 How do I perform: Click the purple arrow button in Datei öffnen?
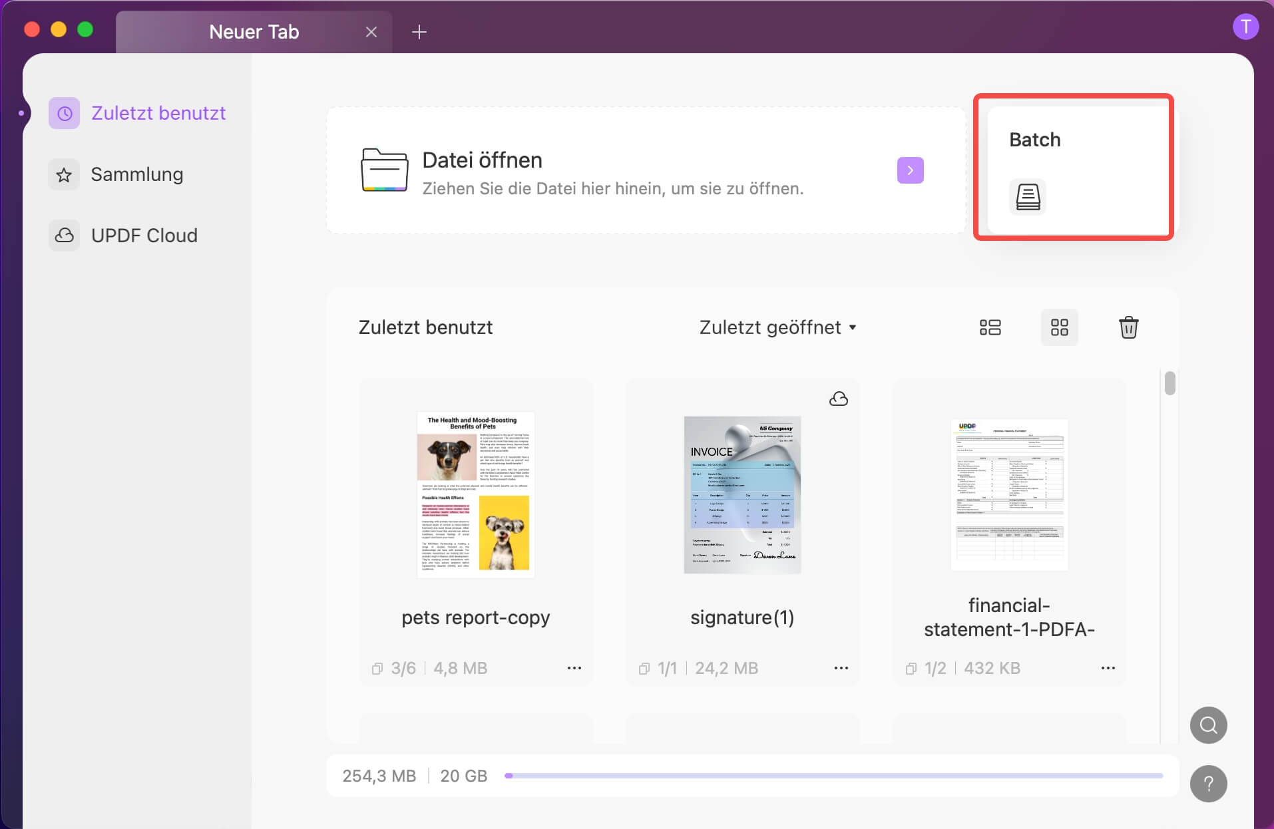(x=910, y=170)
